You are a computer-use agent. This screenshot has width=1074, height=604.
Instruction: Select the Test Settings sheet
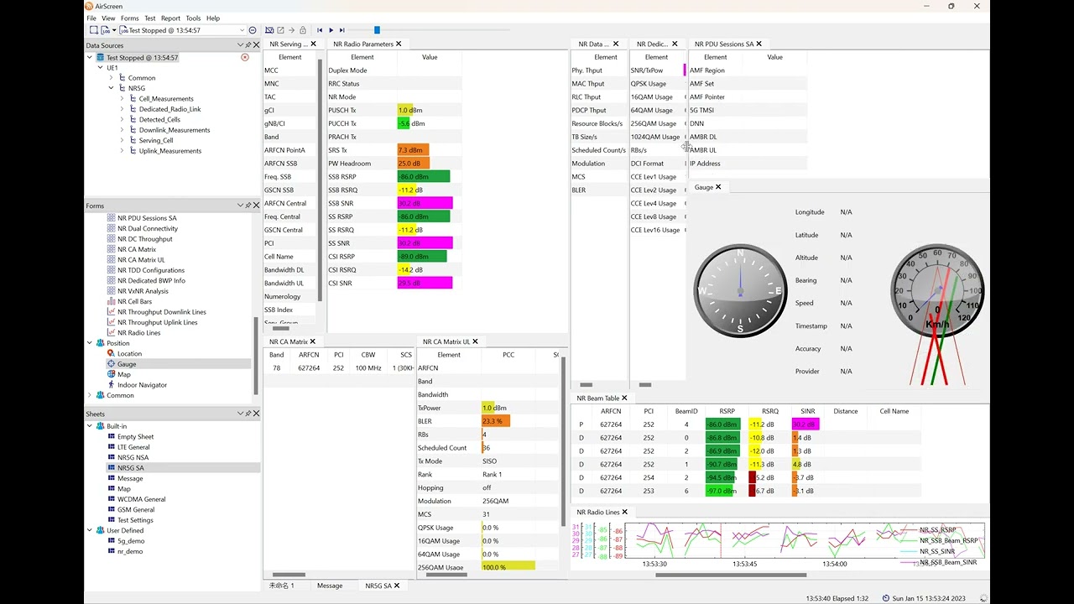pyautogui.click(x=135, y=520)
